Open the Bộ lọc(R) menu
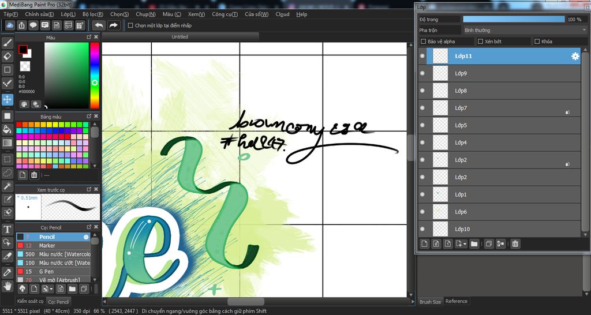The image size is (591, 315). (x=93, y=14)
